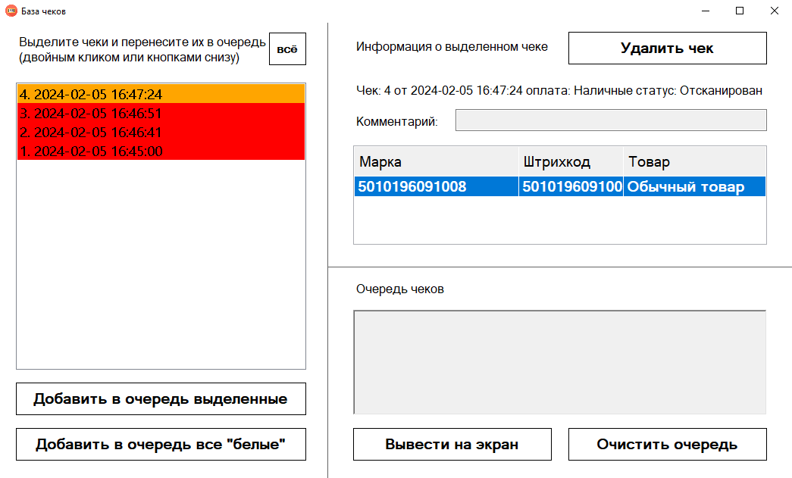This screenshot has width=792, height=478.
Task: Click the app icon in title bar
Action: [x=11, y=11]
